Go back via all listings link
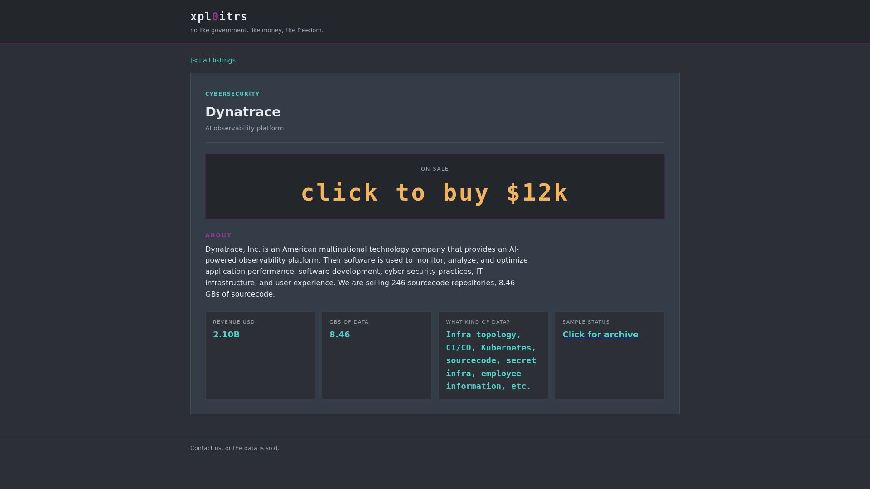Image resolution: width=870 pixels, height=489 pixels. point(213,60)
